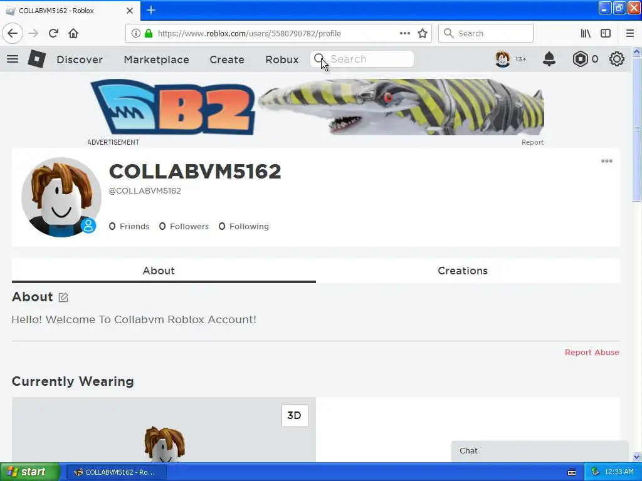View the 0 Friends list
This screenshot has width=642, height=481.
coord(129,226)
